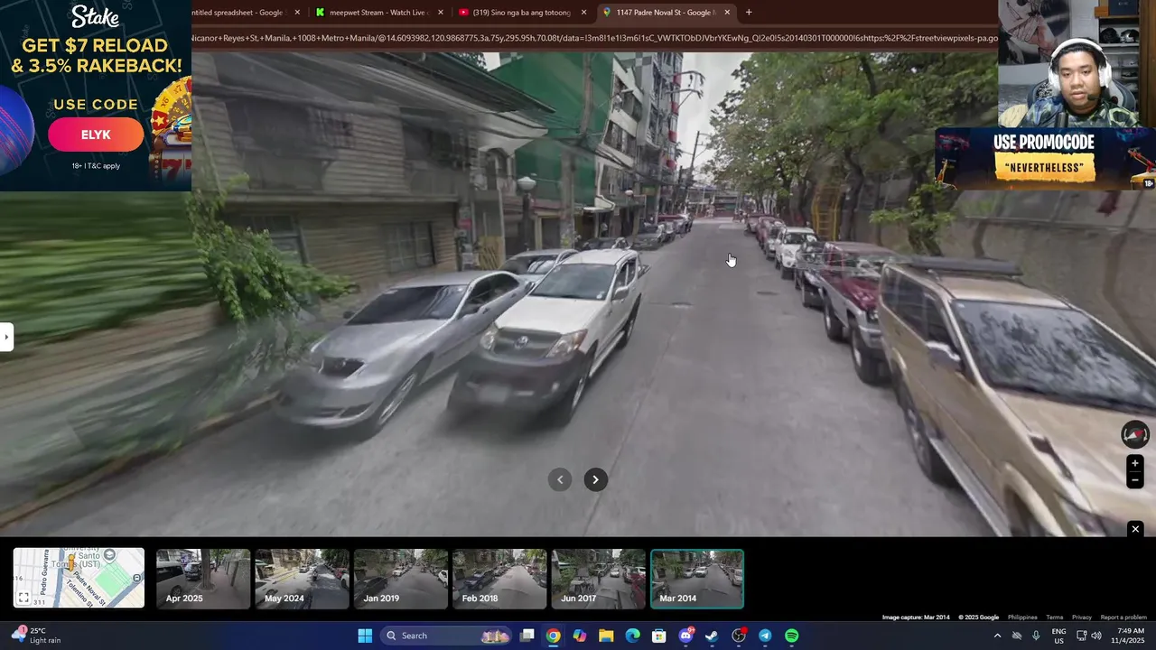1156x650 pixels.
Task: Open File Explorer from the taskbar
Action: pyautogui.click(x=606, y=636)
